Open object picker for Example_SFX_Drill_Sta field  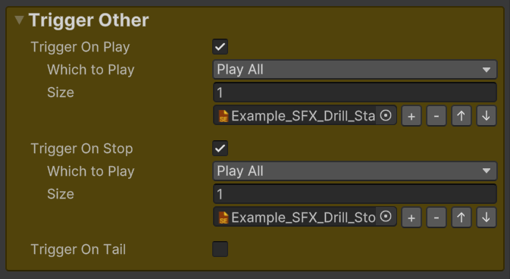pos(386,115)
